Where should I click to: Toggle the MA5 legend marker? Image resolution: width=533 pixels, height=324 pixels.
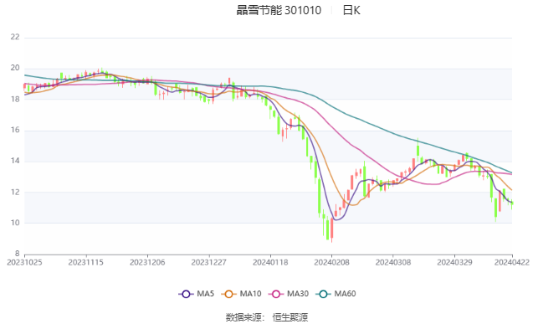pos(186,294)
